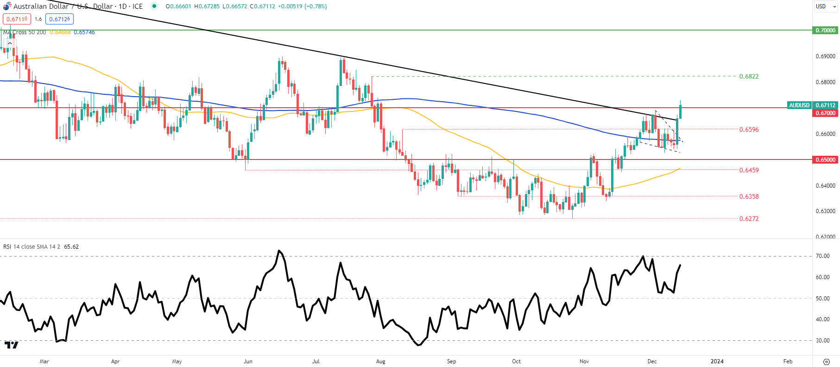The height and width of the screenshot is (367, 840).
Task: Click the RSI value 65.62
Action: pos(71,246)
